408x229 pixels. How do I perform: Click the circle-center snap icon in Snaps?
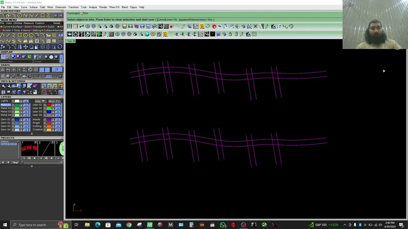tap(36, 69)
